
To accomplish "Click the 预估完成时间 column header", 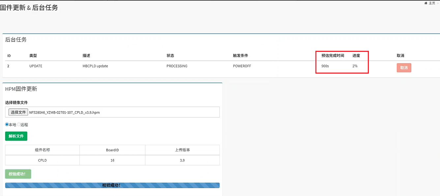I will click(333, 55).
